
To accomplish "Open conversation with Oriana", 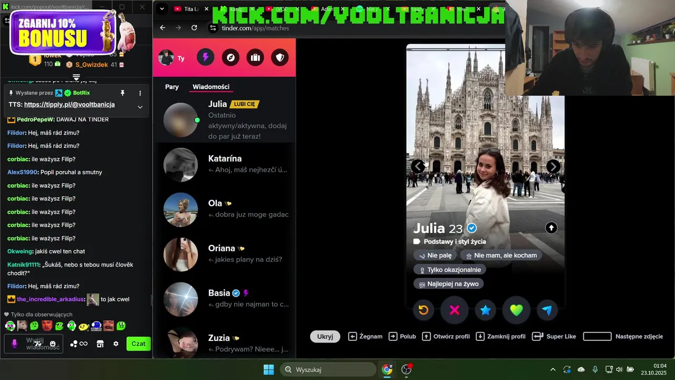I will (224, 254).
